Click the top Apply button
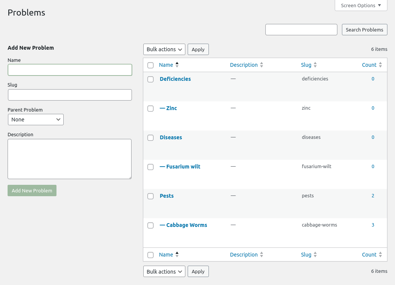Screen dimensions: 395x285 (x=198, y=49)
